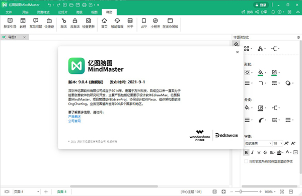
Task: Click the undo arrow in title bar
Action: point(50,5)
